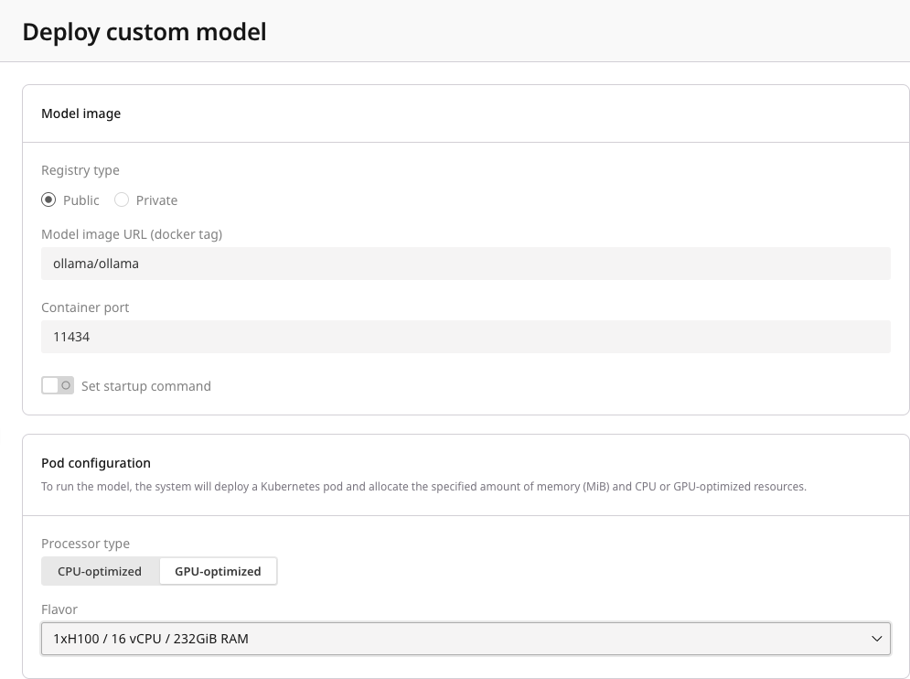Click the 'Registry type' label
This screenshot has height=679, width=910.
coord(80,170)
